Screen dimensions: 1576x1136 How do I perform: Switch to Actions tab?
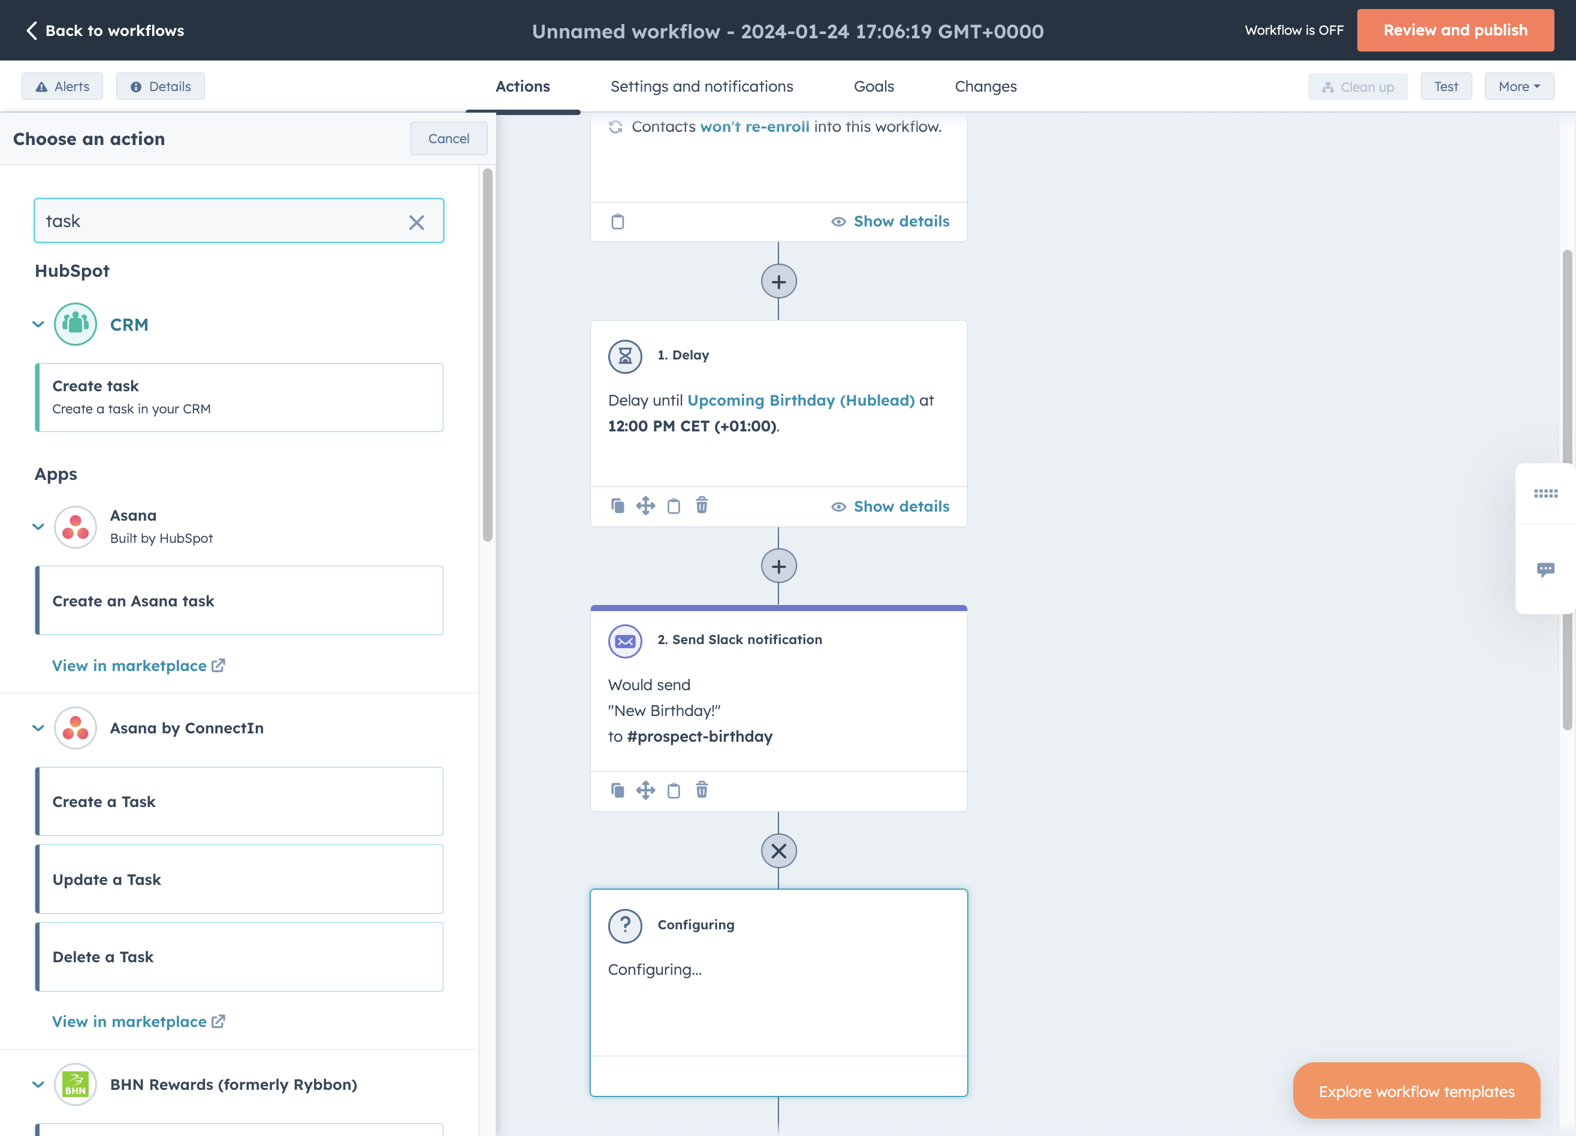point(523,87)
